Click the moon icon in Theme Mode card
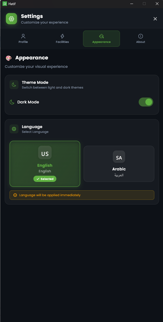The image size is (163, 322). tap(14, 84)
